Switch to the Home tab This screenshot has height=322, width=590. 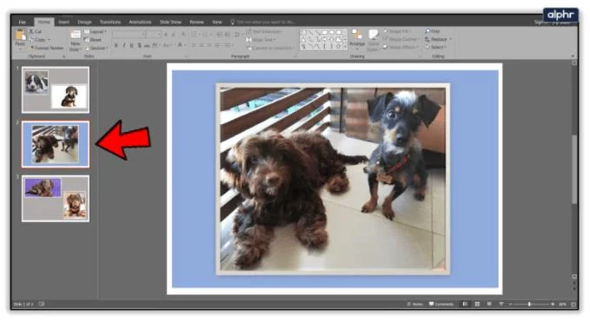pos(44,23)
